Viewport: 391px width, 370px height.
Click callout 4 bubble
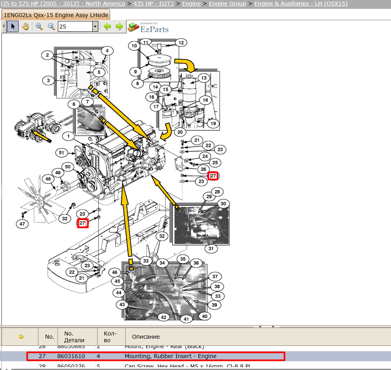point(107,51)
